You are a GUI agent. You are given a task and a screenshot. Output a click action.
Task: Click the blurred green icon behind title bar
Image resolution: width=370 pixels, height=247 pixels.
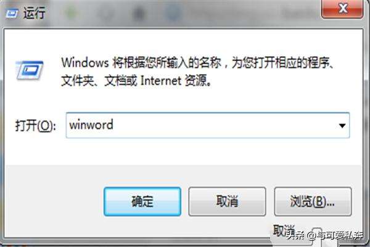pos(72,13)
